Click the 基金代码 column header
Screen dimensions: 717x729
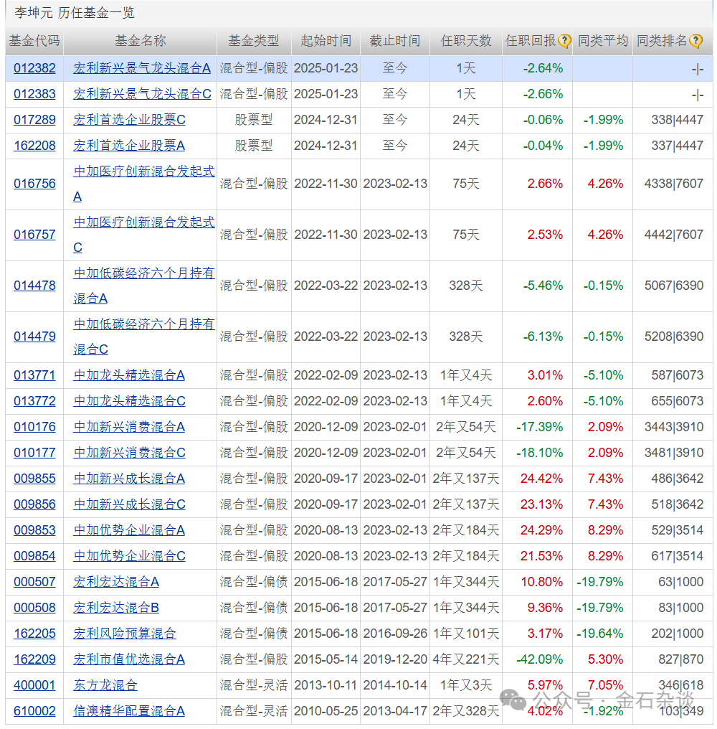click(34, 42)
